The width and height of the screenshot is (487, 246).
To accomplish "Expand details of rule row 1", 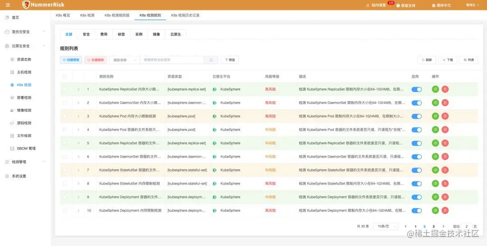I will click(x=78, y=89).
